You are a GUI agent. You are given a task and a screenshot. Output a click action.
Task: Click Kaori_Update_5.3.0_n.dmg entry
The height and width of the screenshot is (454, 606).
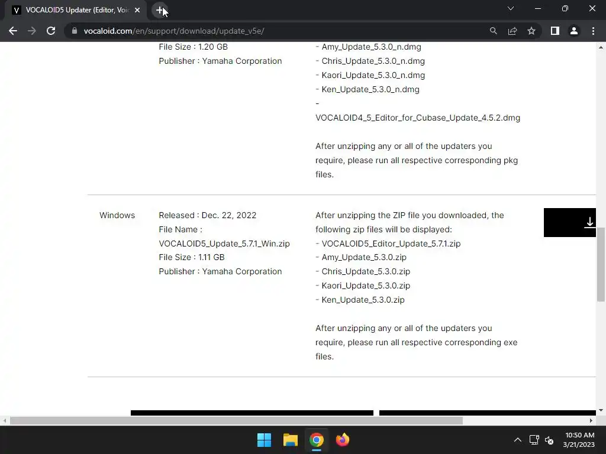pos(373,75)
